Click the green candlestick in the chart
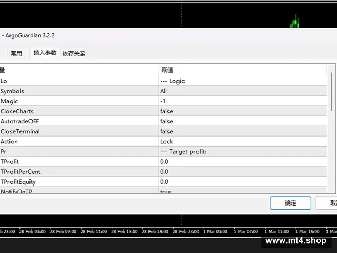Screen dimensions: 337x253 tap(294, 21)
